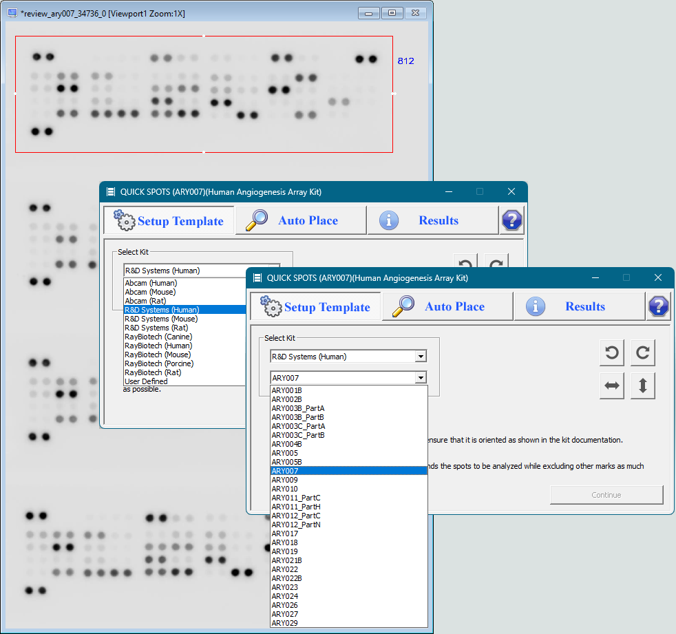The height and width of the screenshot is (634, 676).
Task: Choose ARY011_PartH entry
Action: tap(349, 507)
